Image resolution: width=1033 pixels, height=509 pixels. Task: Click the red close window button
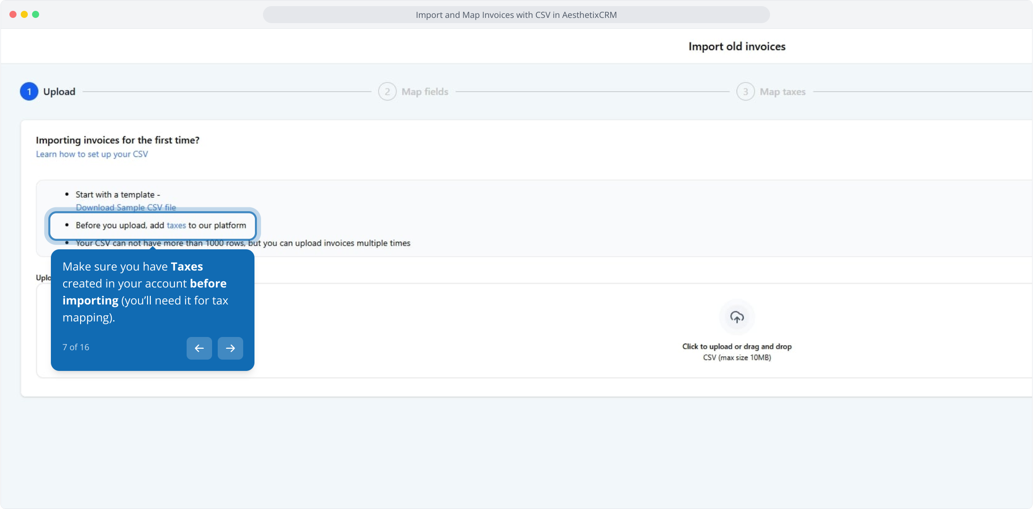point(13,15)
